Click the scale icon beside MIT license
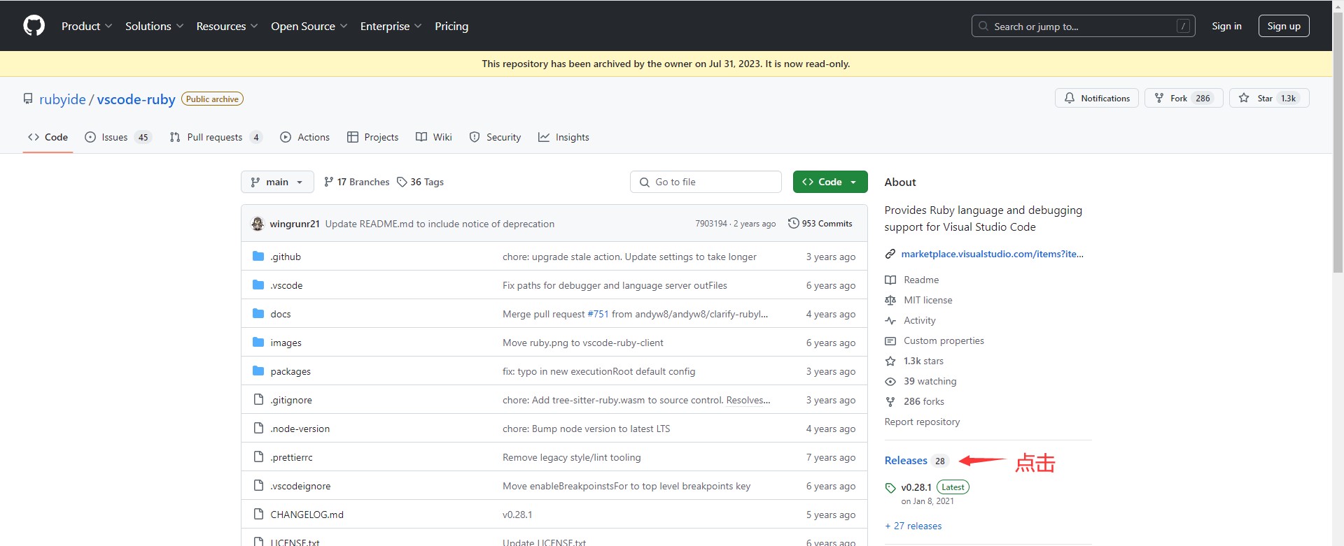The width and height of the screenshot is (1344, 546). click(890, 300)
